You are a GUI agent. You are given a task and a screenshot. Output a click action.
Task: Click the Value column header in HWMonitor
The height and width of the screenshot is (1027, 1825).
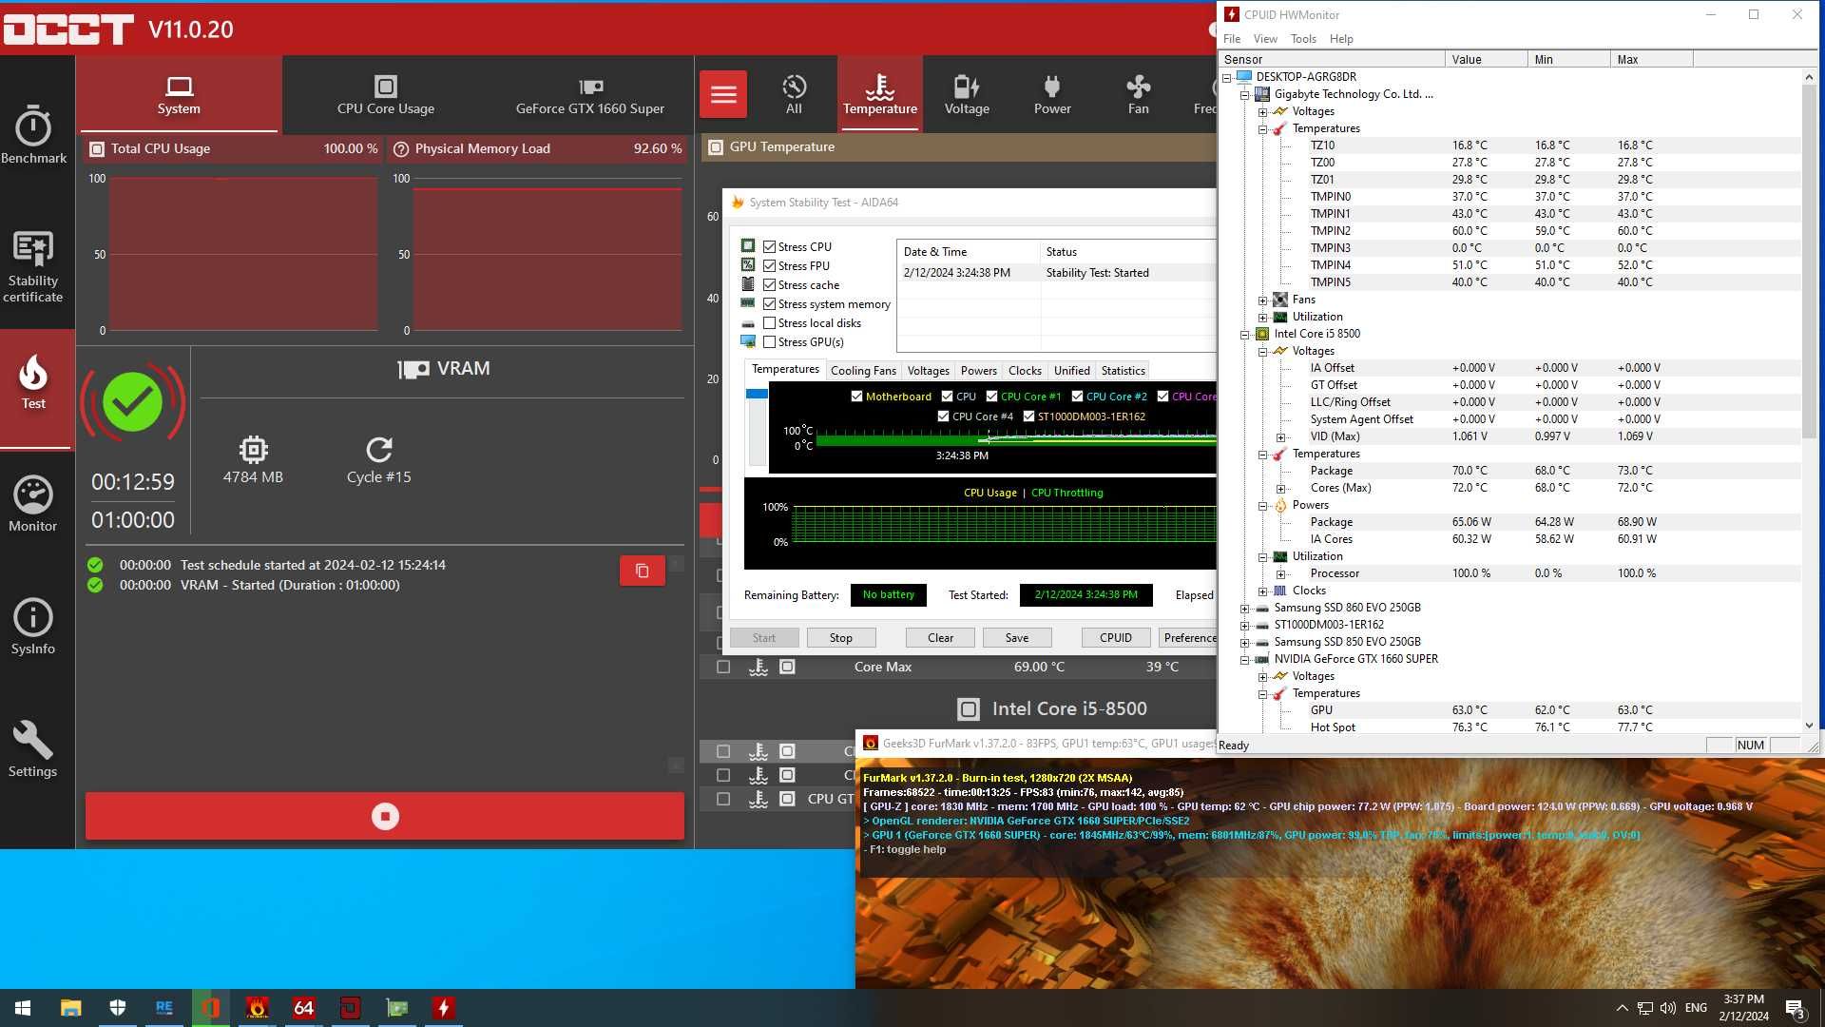1486,59
